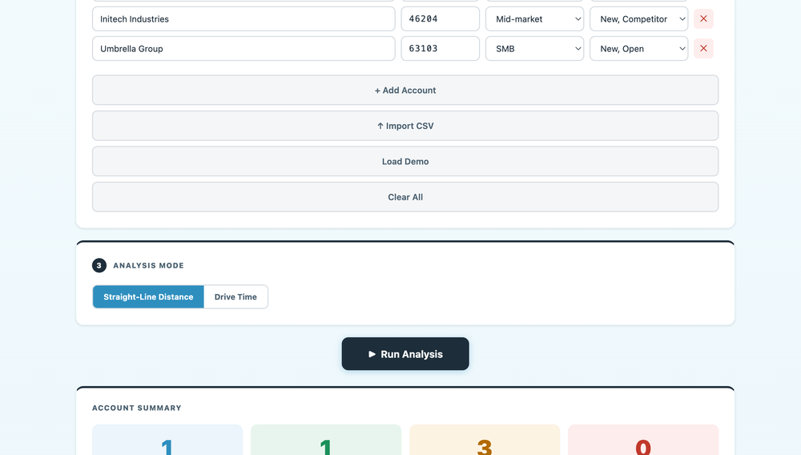Click the blue summary card showing 1
The height and width of the screenshot is (455, 801).
tap(167, 440)
